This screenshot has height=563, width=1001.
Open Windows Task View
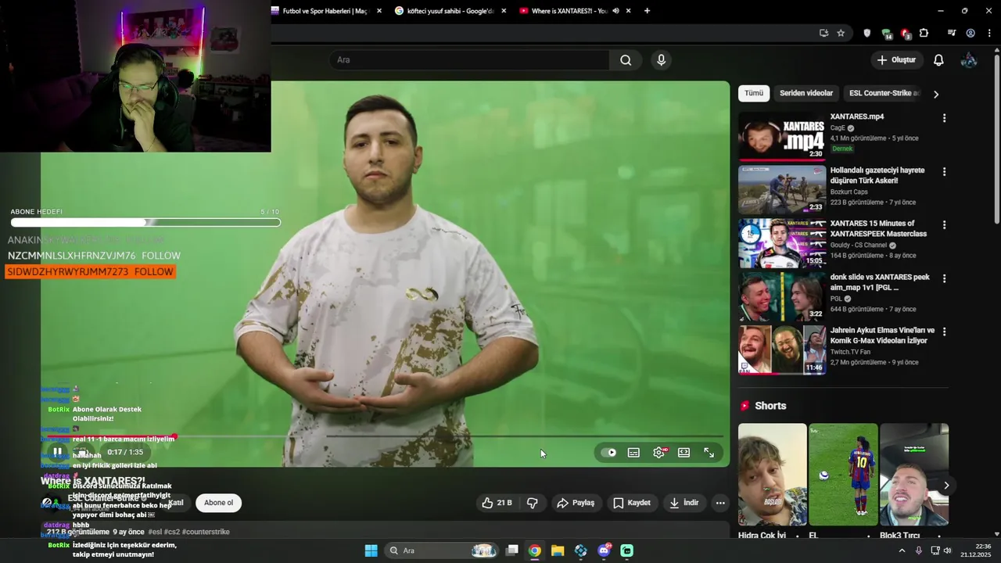coord(512,550)
